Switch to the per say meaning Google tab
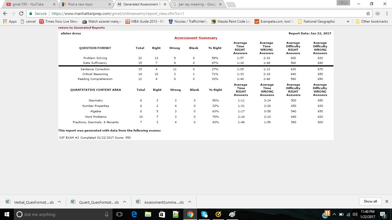 [196, 4]
